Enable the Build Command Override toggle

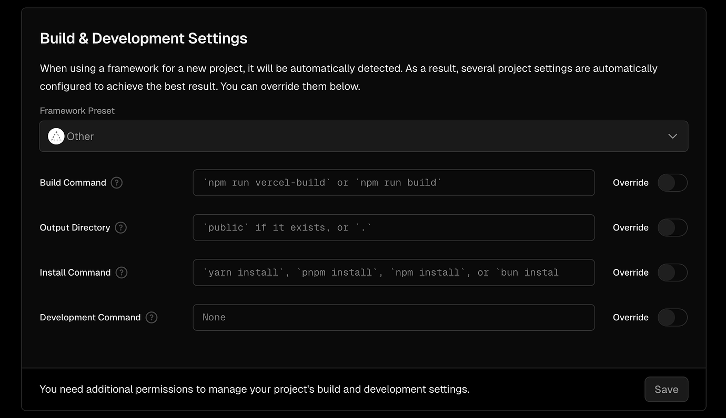click(x=672, y=183)
